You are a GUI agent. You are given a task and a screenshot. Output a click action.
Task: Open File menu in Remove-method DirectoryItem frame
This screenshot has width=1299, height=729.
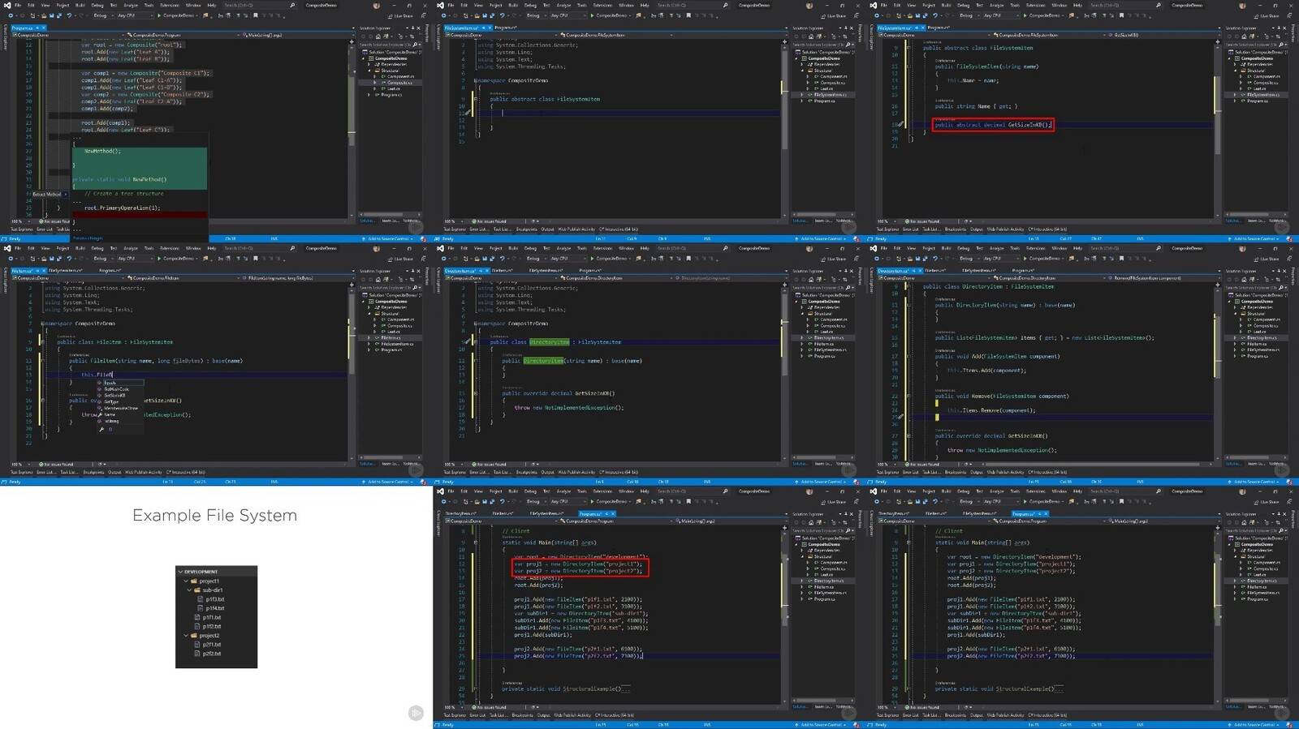[x=883, y=248]
